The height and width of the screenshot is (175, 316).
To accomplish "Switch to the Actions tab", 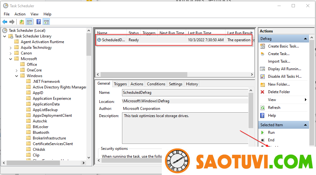I will pos(137,84).
